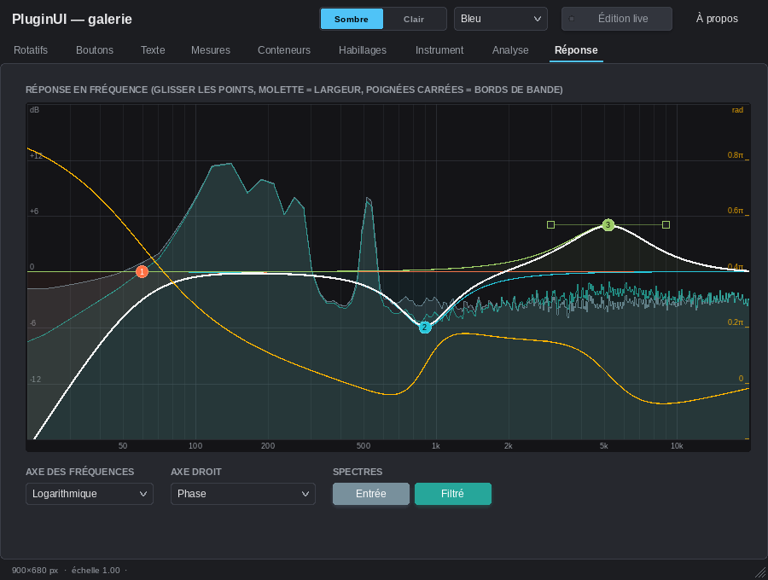Click the window resize grip in the corner
Image resolution: width=768 pixels, height=580 pixels.
pos(760,572)
